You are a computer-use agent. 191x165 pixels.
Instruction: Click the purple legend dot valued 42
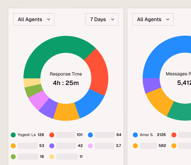[52, 146]
